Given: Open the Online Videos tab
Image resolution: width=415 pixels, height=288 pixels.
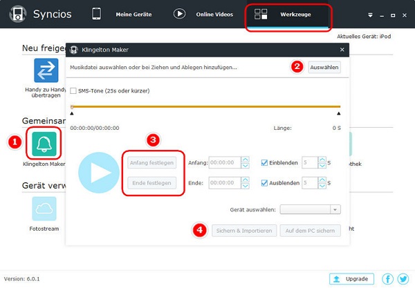Looking at the screenshot, I should coord(214,15).
